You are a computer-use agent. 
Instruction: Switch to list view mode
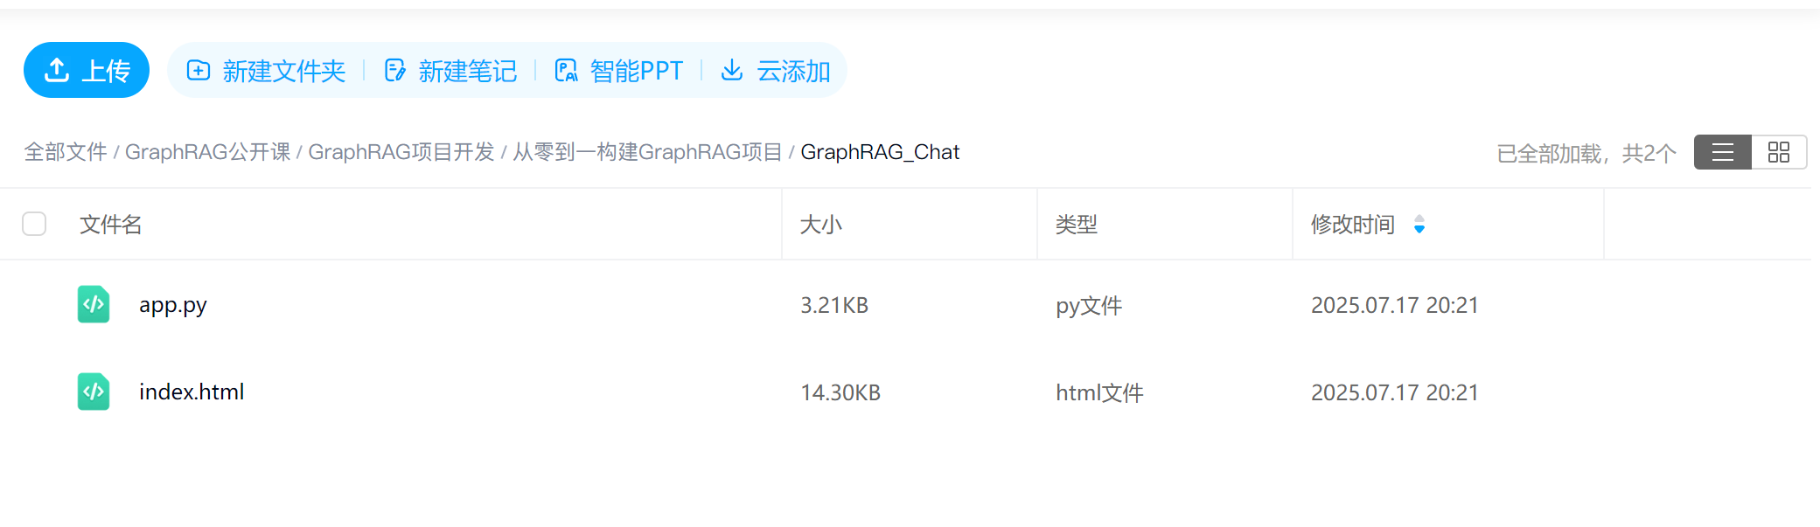pos(1722,152)
